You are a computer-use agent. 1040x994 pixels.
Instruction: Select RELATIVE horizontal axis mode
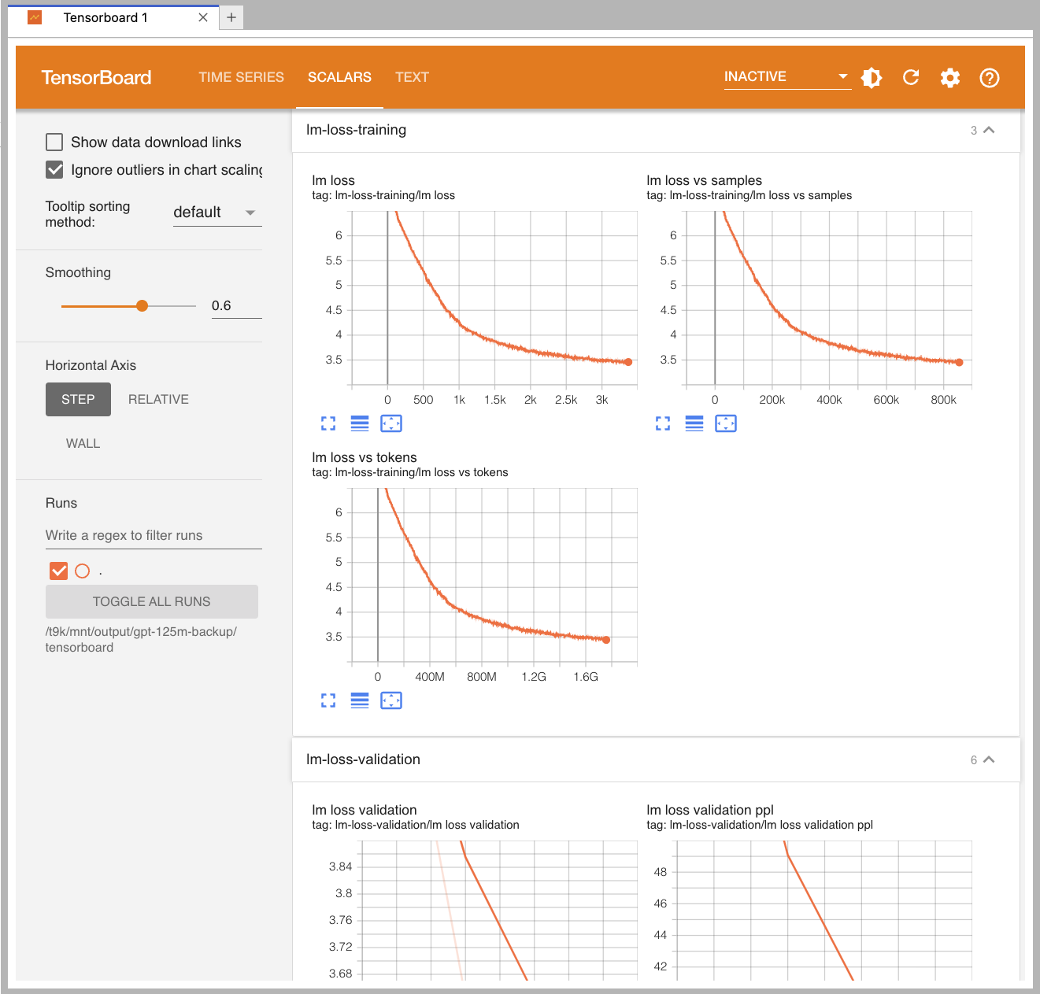(x=158, y=399)
